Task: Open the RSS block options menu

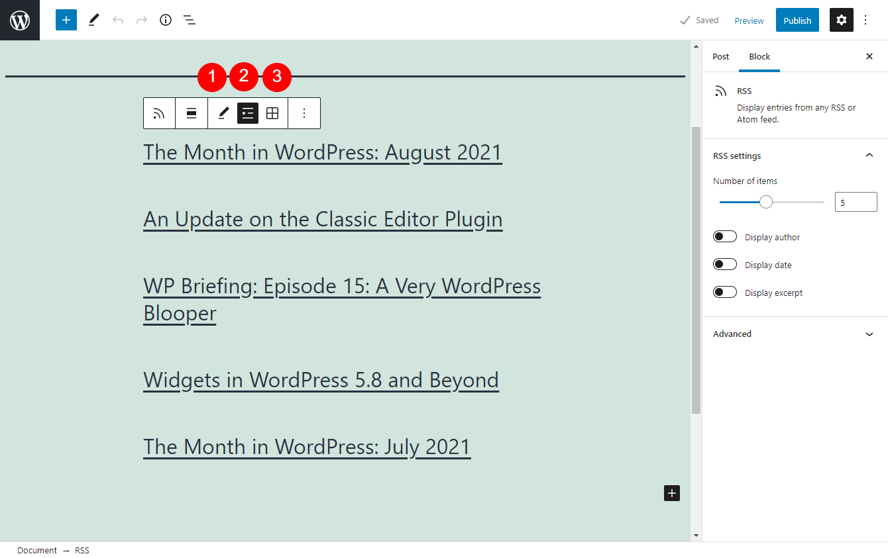Action: [x=304, y=113]
